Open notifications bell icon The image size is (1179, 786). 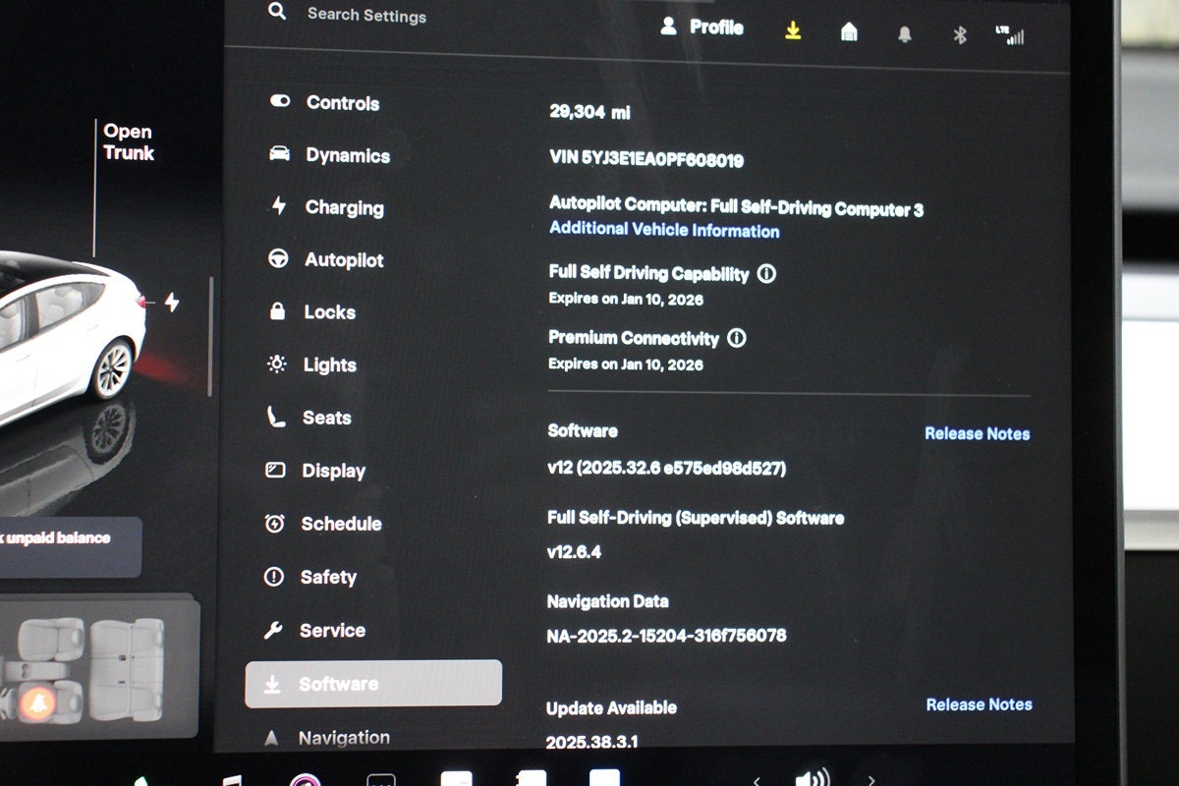coord(904,34)
